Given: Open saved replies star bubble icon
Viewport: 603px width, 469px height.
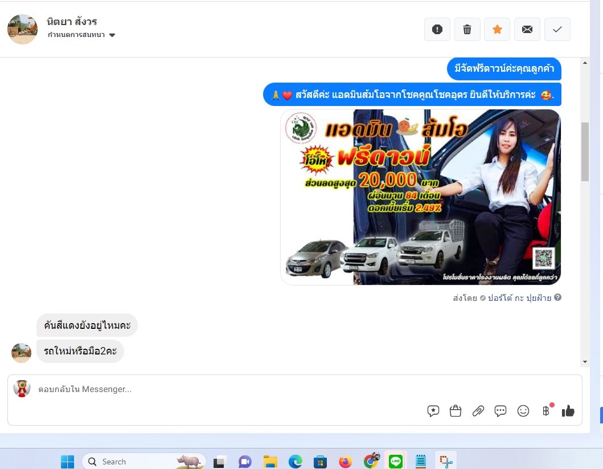Looking at the screenshot, I should click(x=433, y=411).
